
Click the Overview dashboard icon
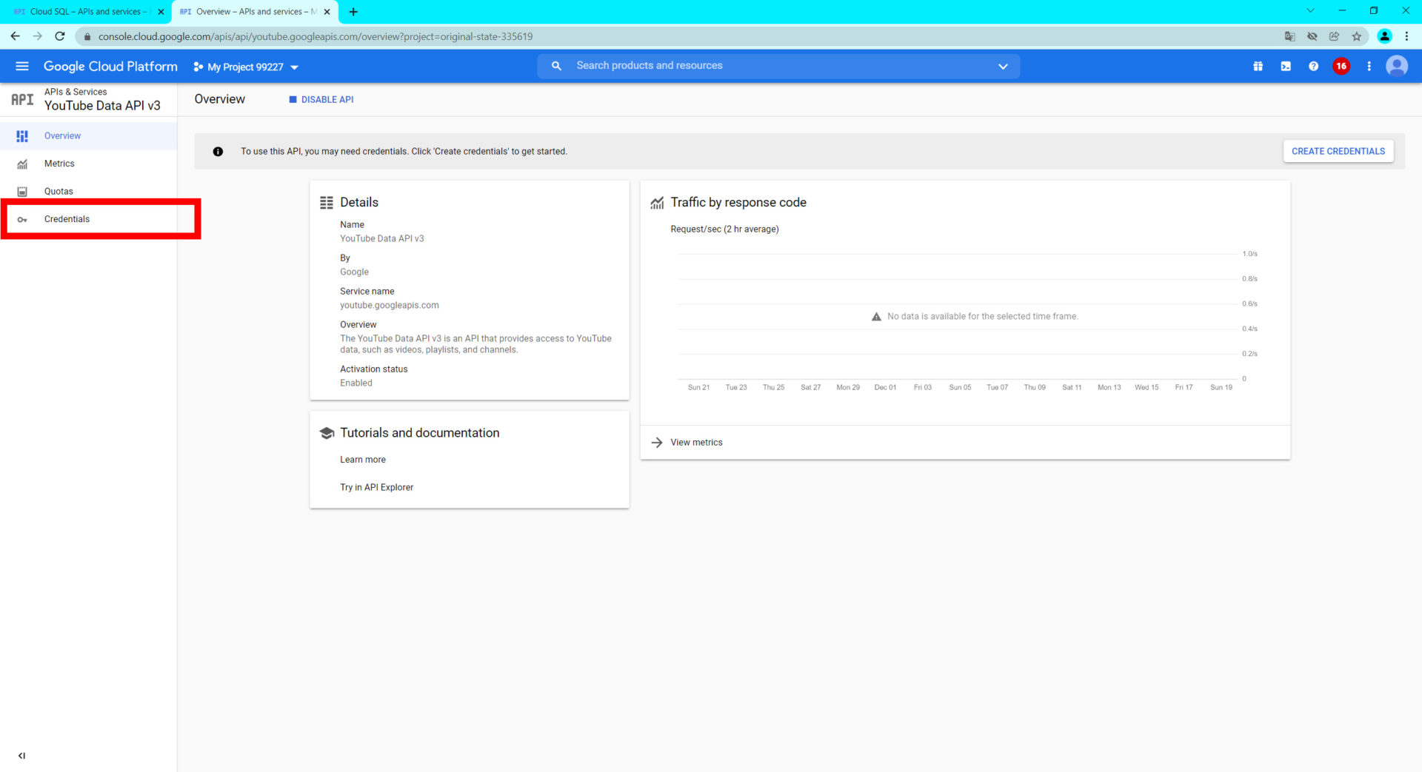click(x=22, y=136)
